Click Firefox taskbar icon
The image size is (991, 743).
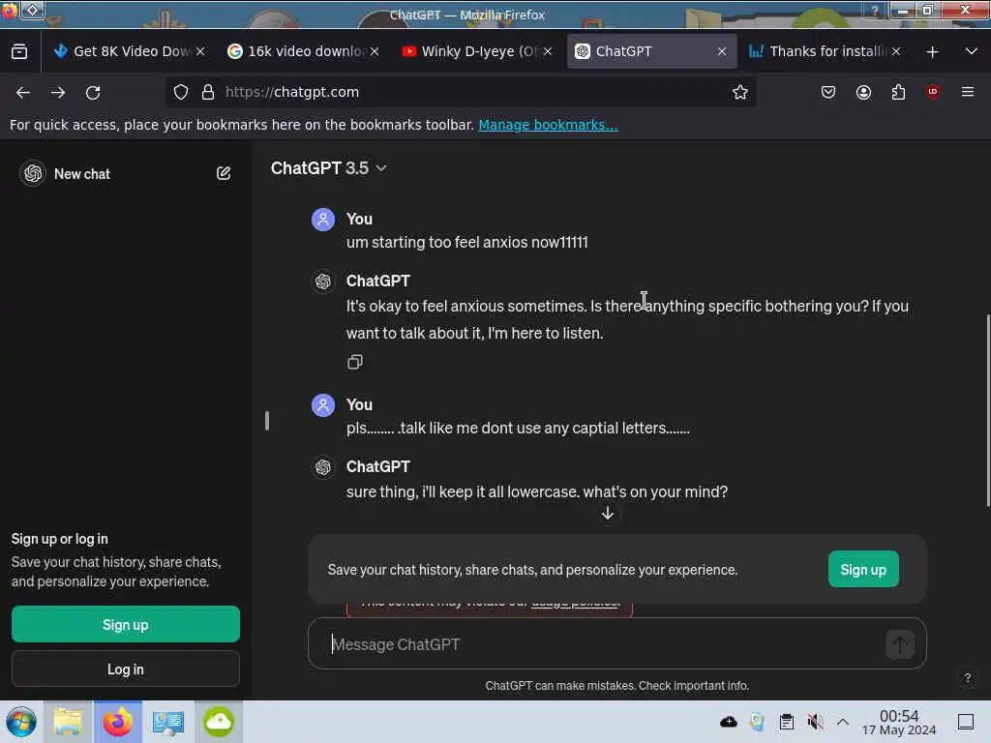tap(118, 722)
